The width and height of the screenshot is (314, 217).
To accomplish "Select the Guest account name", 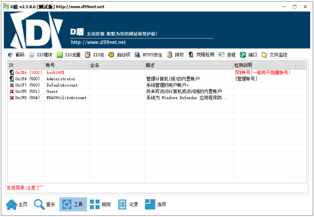I will (52, 91).
